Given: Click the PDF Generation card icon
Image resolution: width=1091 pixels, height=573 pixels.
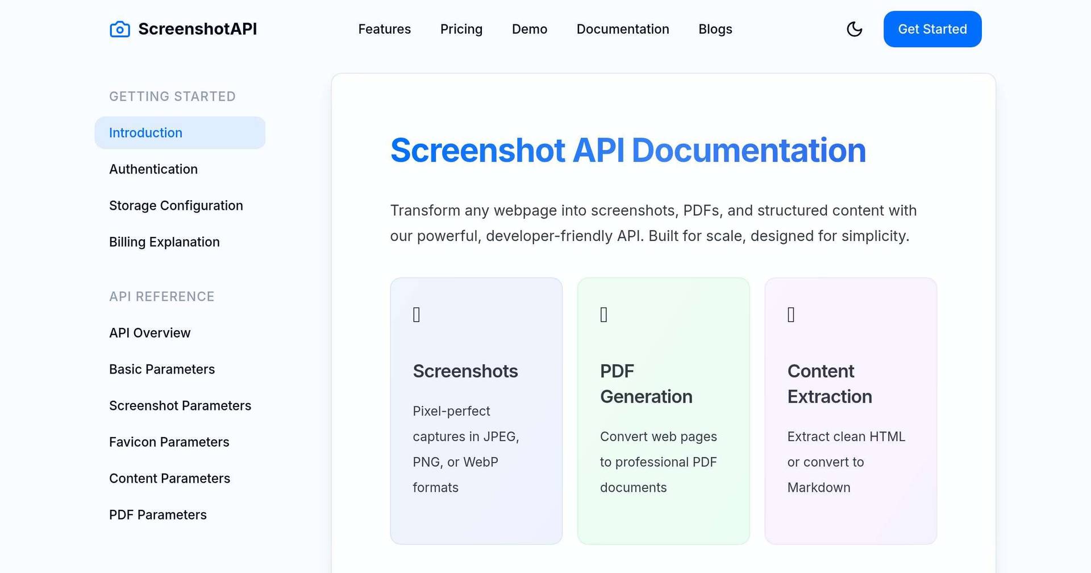Looking at the screenshot, I should tap(604, 314).
